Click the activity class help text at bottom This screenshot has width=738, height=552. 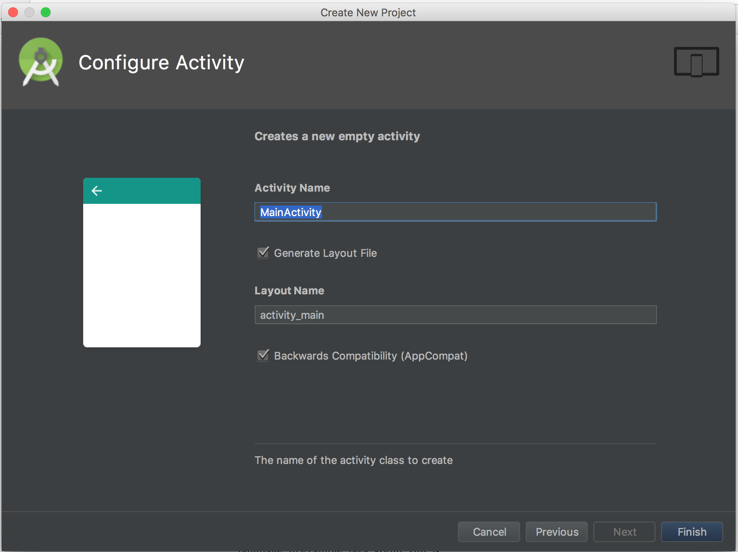353,460
